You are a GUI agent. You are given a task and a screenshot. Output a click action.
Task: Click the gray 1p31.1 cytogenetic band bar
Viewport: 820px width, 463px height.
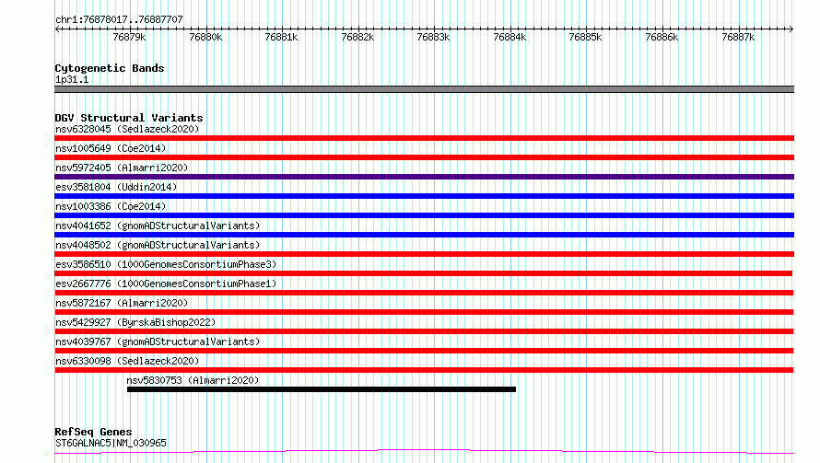tap(424, 89)
